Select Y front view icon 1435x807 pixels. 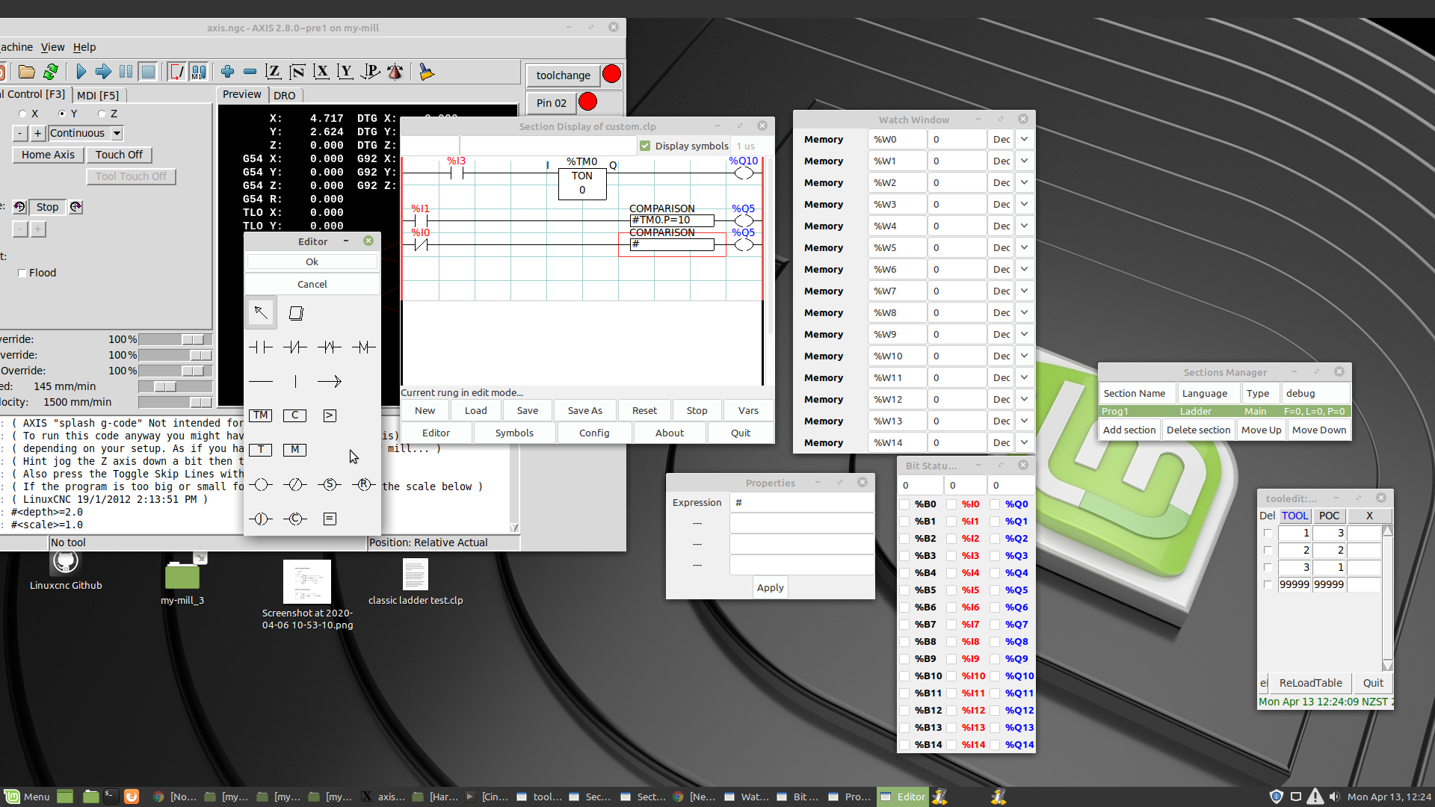(x=345, y=72)
